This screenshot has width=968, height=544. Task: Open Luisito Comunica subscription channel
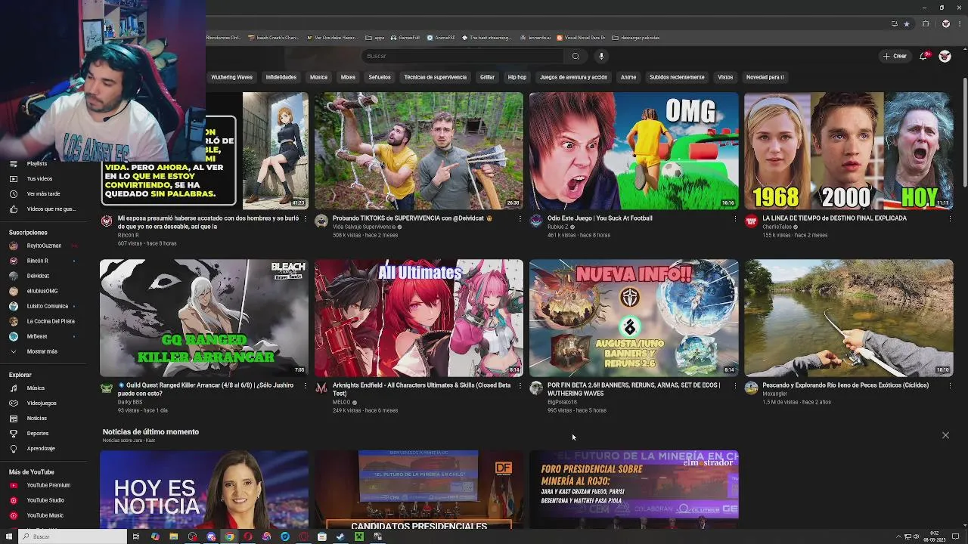[x=47, y=306]
